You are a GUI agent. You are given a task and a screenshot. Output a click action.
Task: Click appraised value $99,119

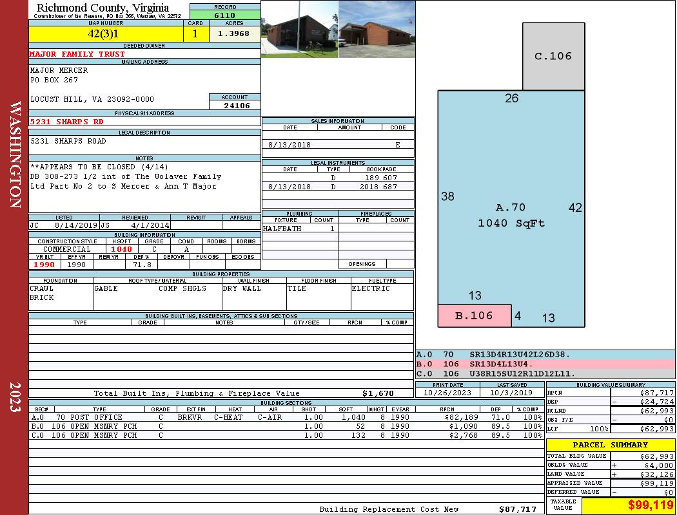coord(657,483)
